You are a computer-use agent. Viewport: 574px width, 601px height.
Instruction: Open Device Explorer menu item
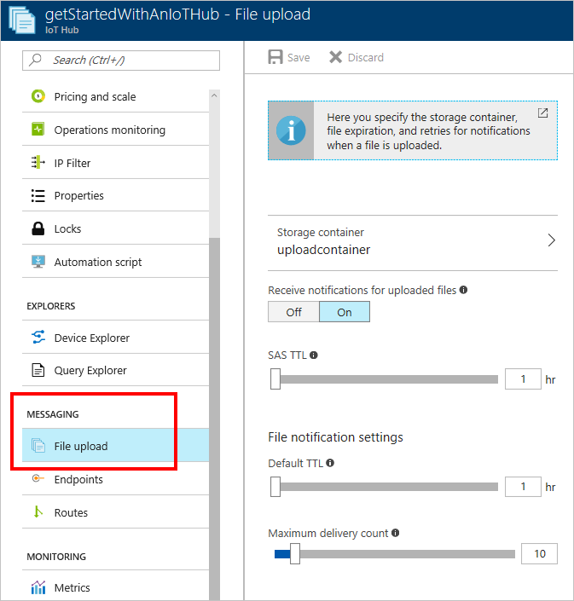[115, 338]
